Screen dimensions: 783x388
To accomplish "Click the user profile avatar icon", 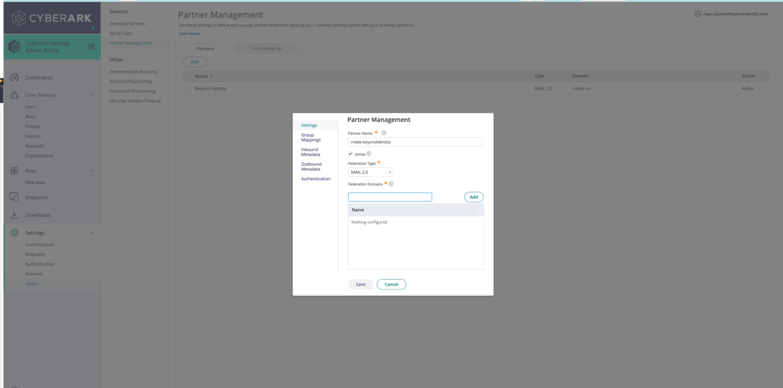I will pyautogui.click(x=698, y=14).
